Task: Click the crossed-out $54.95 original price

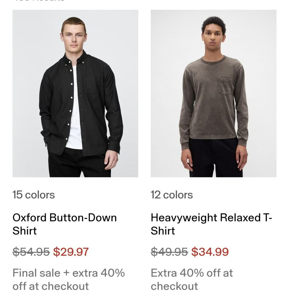Action: [x=31, y=252]
